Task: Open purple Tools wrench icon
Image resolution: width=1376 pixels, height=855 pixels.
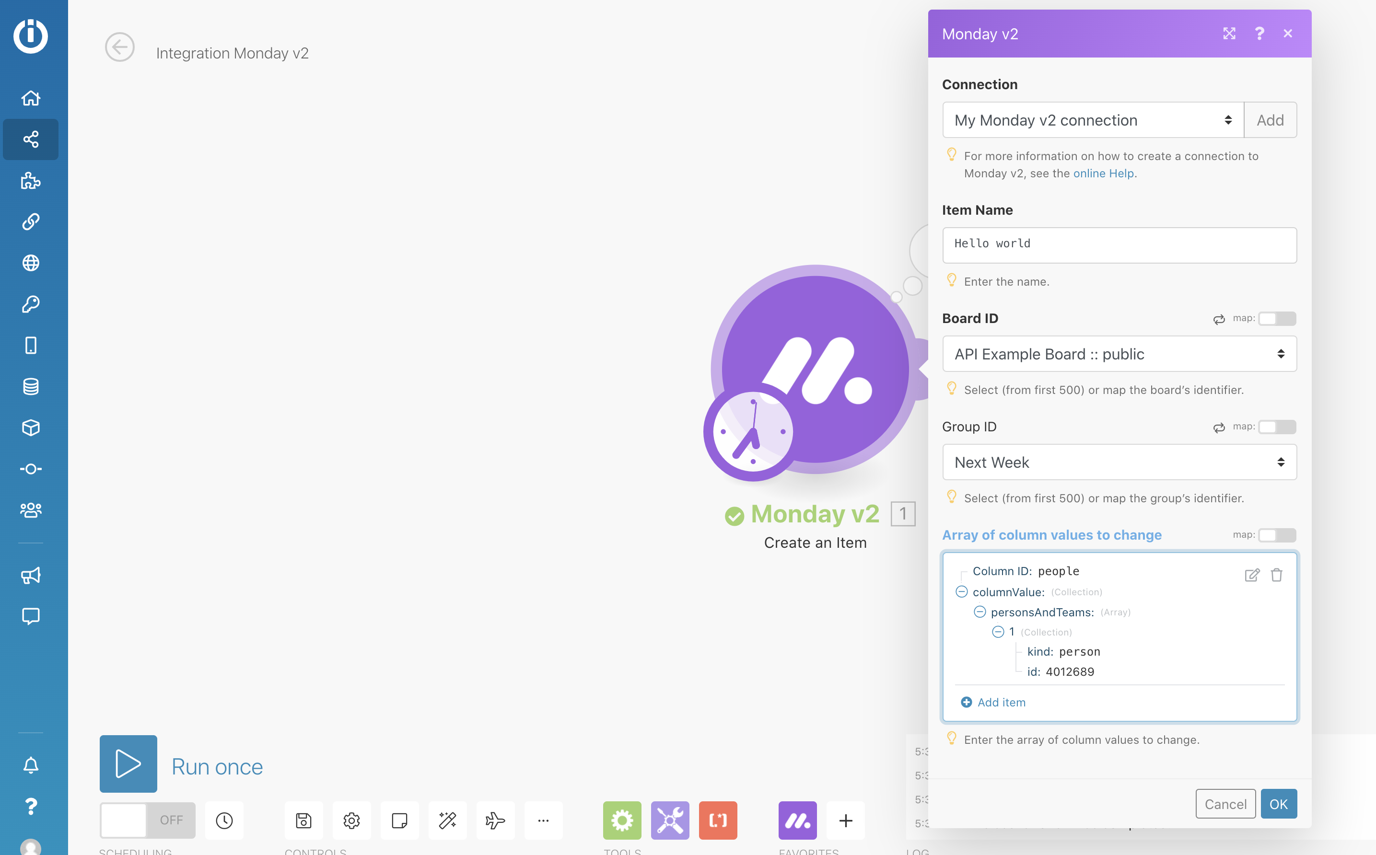Action: pyautogui.click(x=670, y=820)
